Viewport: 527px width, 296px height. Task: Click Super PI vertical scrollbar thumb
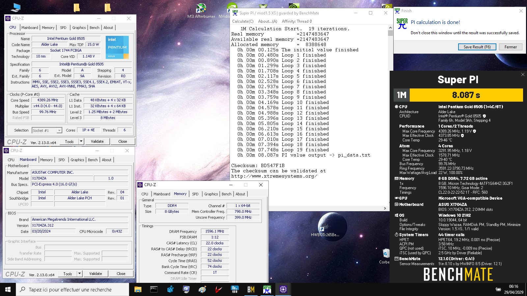tap(390, 33)
